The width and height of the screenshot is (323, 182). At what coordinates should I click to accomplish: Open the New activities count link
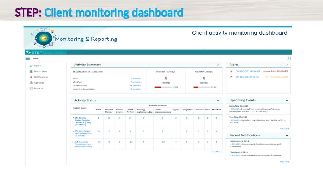(136, 79)
